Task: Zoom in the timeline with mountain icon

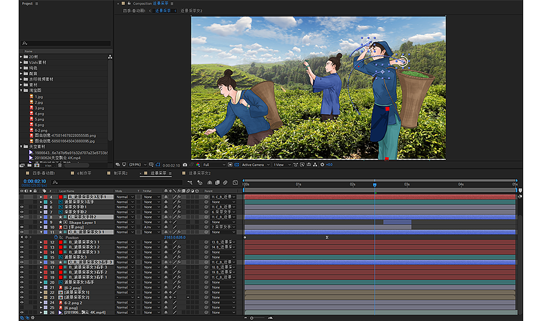Action: coord(270,317)
